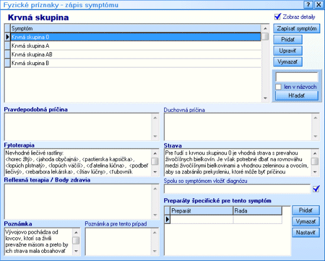Click the Upraviť button
Screen dimensions: 325x261
(288, 51)
